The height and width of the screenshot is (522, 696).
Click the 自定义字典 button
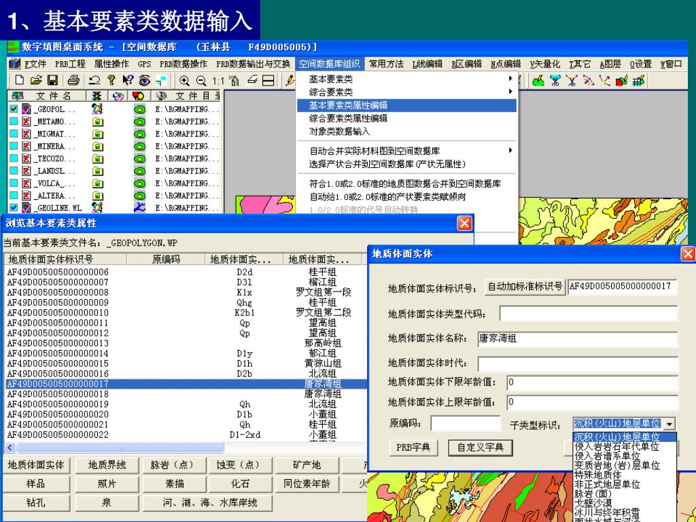(x=481, y=447)
